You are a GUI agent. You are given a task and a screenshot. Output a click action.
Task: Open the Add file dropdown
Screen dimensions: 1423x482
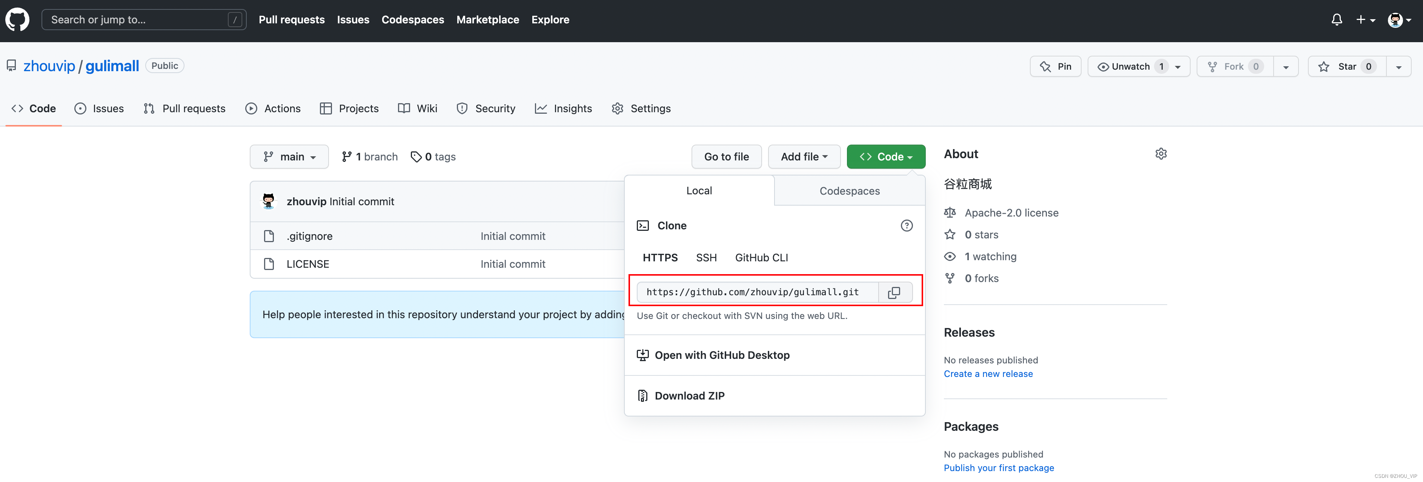[804, 157]
